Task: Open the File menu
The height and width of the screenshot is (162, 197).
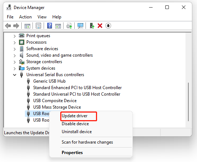Action: [x=10, y=17]
